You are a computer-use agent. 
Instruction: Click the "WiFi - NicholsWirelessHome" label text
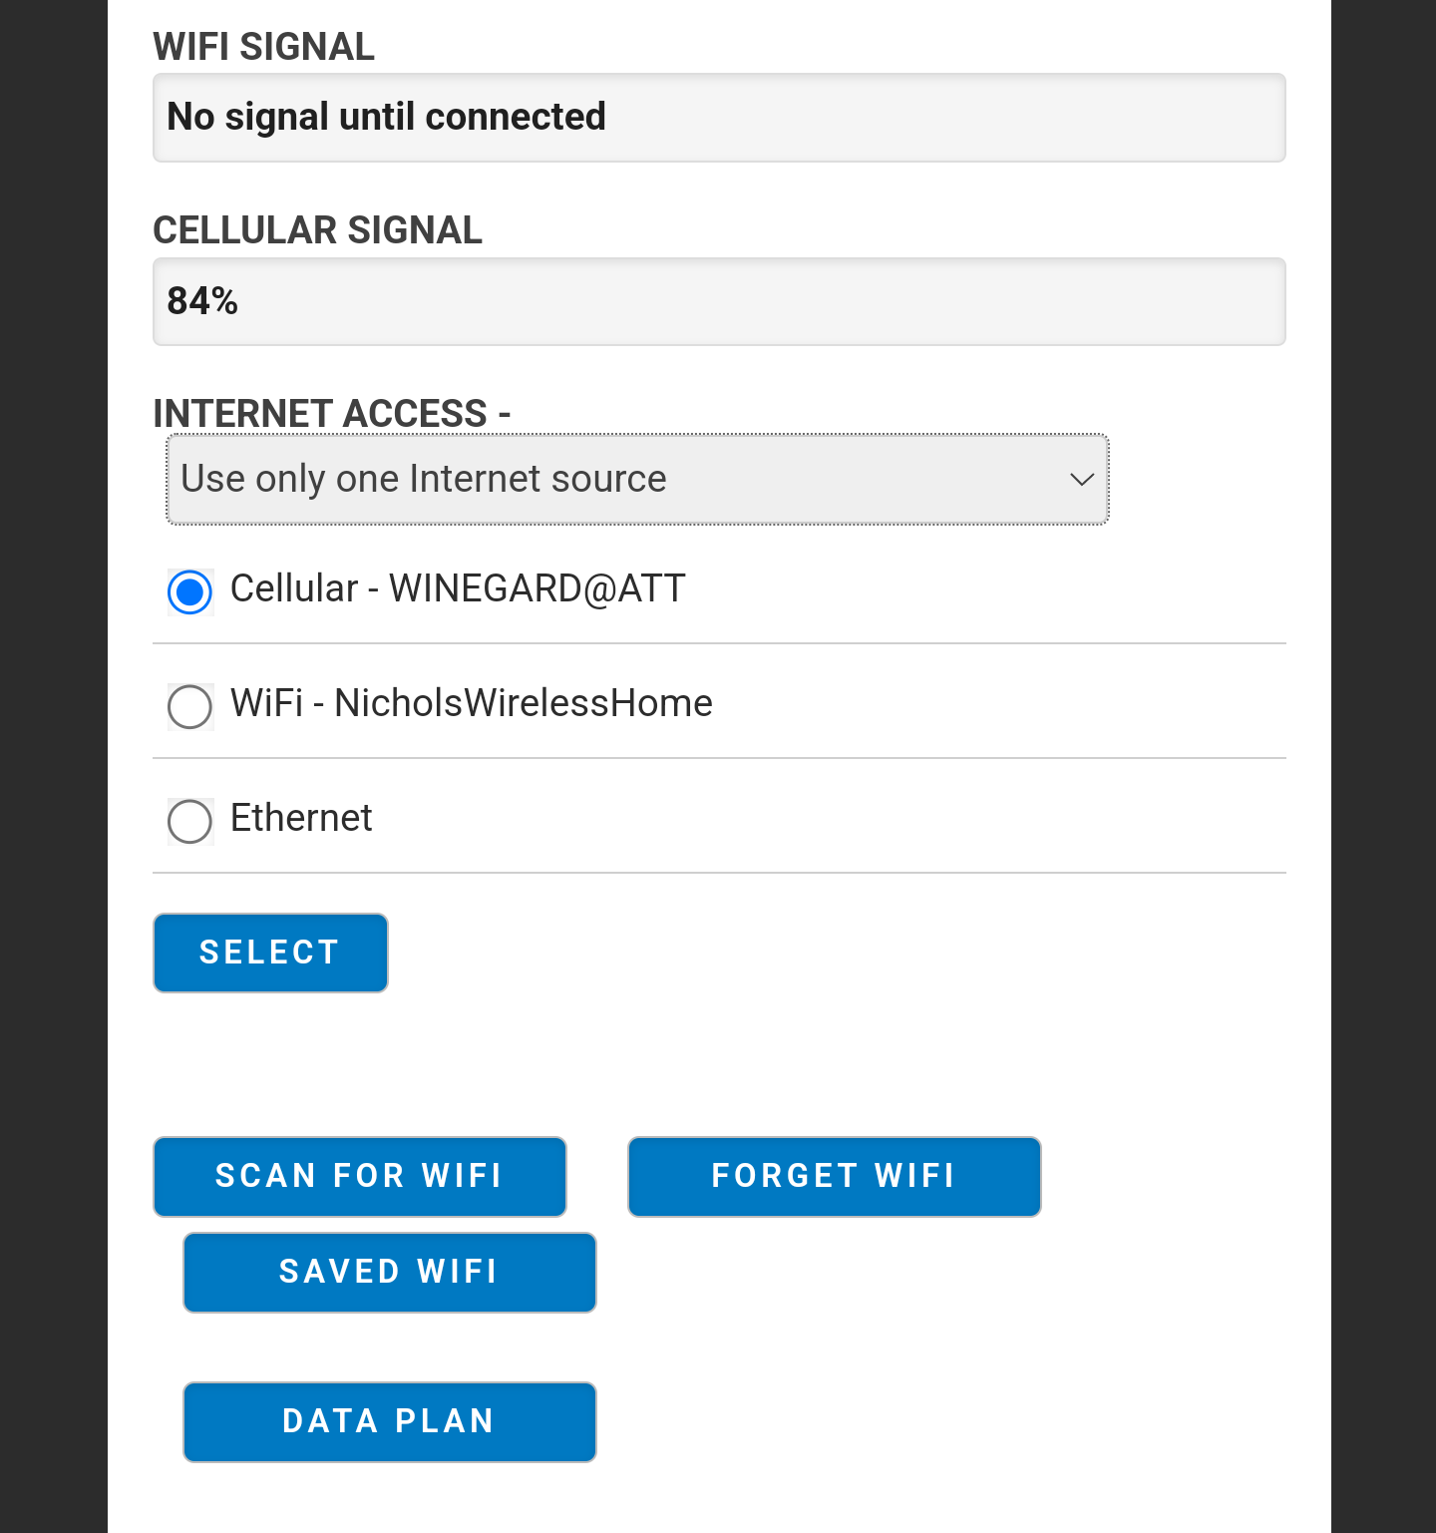(x=472, y=703)
